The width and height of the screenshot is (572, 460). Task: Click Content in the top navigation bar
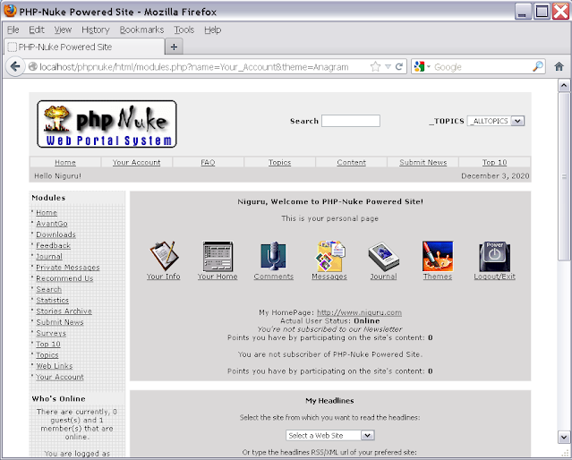click(x=351, y=162)
